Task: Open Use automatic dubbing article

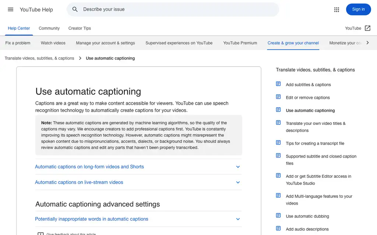Action: tap(307, 216)
